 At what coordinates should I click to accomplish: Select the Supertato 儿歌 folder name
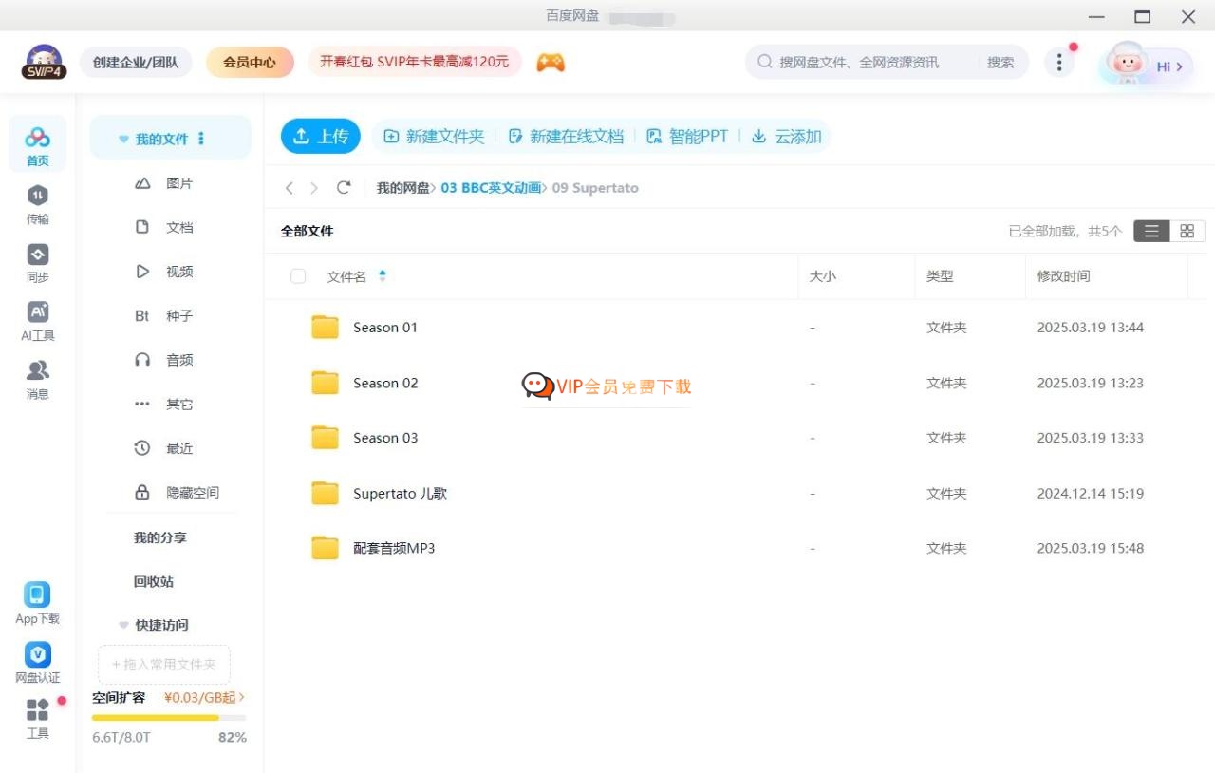click(x=400, y=493)
